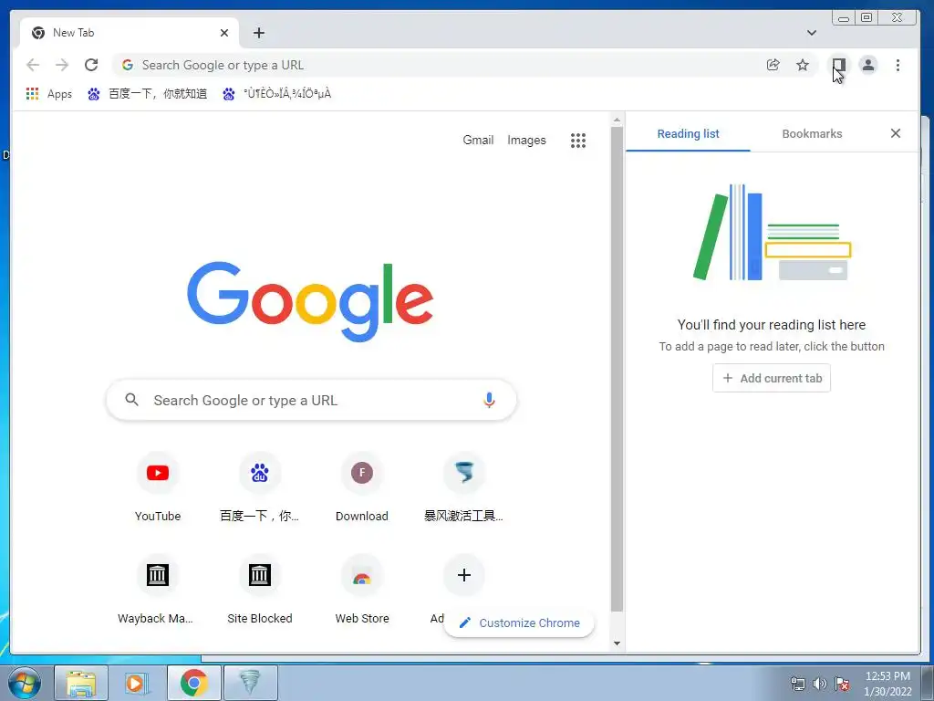The image size is (934, 701).
Task: Open the garbled-name Baidu bookmark
Action: pyautogui.click(x=277, y=94)
